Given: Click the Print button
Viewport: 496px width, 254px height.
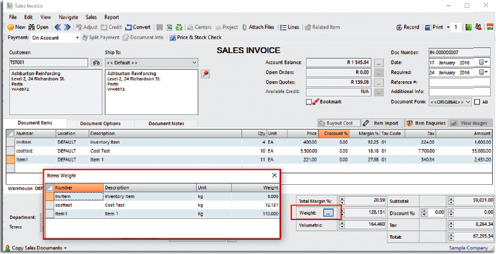Looking at the screenshot, I should pos(434,27).
